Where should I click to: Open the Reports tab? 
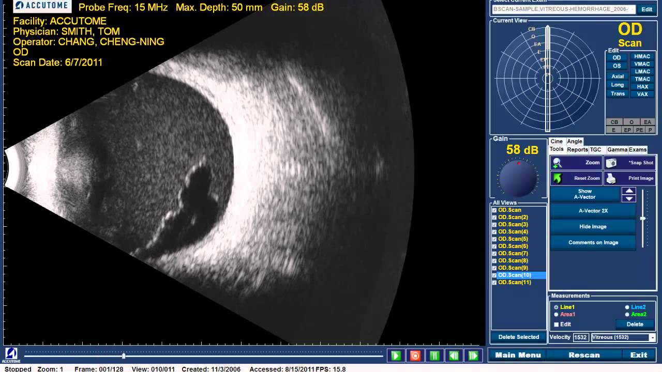577,150
